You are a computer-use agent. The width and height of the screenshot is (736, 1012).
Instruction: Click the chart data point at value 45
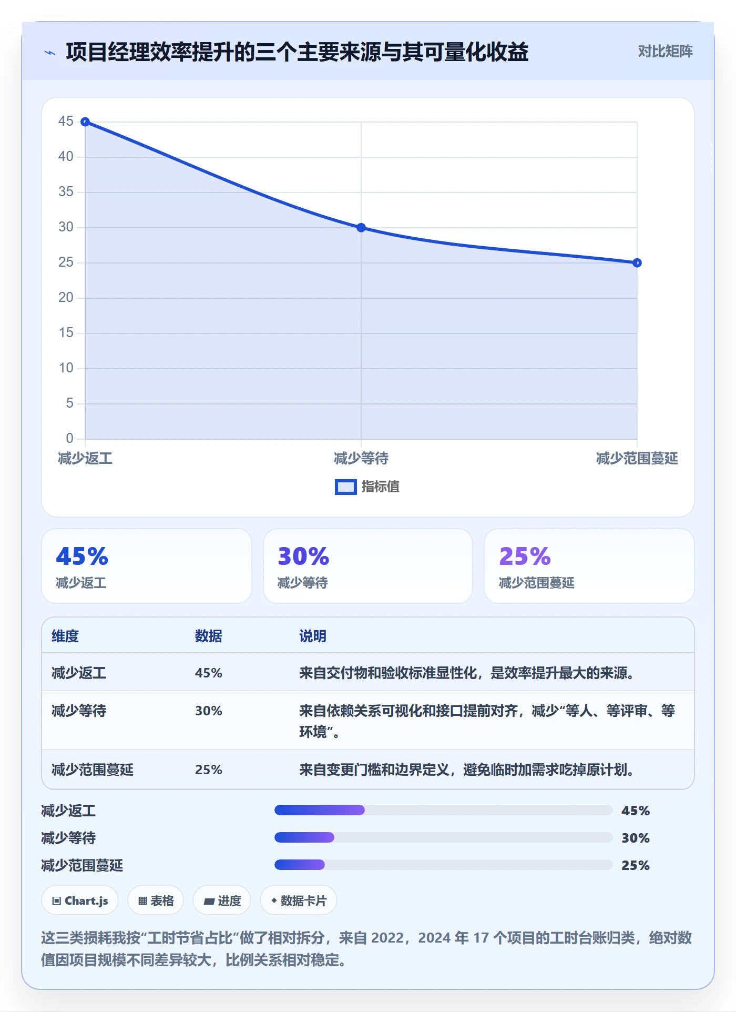85,122
